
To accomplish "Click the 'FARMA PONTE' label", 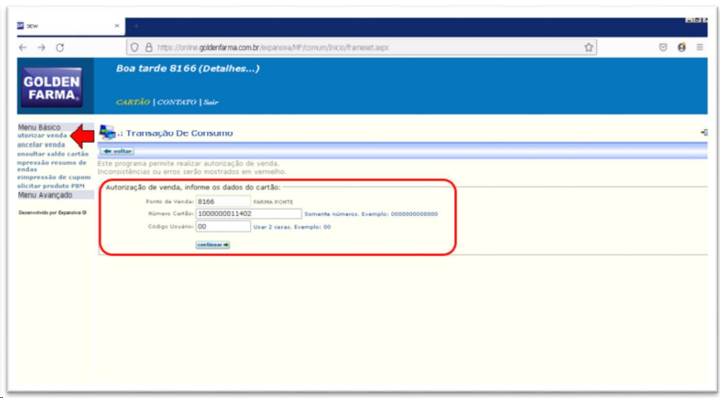I will coord(273,202).
